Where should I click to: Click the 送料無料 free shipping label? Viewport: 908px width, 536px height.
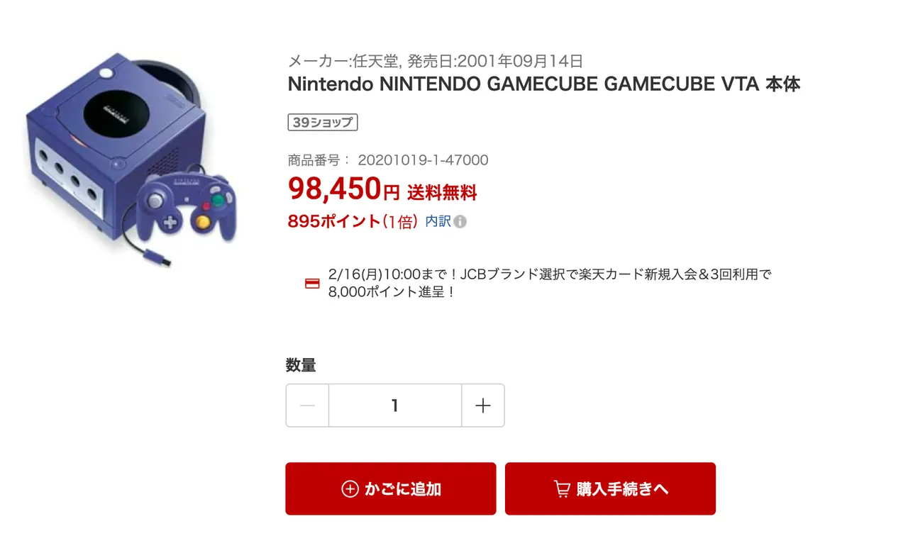point(442,192)
